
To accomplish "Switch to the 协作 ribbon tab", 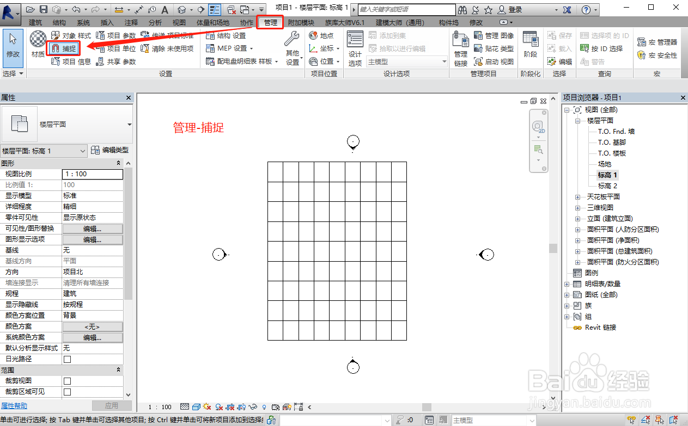I will click(247, 22).
